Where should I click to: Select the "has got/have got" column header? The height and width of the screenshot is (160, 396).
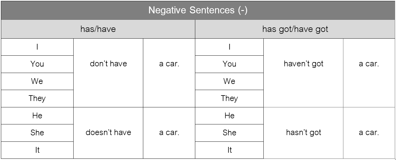[295, 29]
